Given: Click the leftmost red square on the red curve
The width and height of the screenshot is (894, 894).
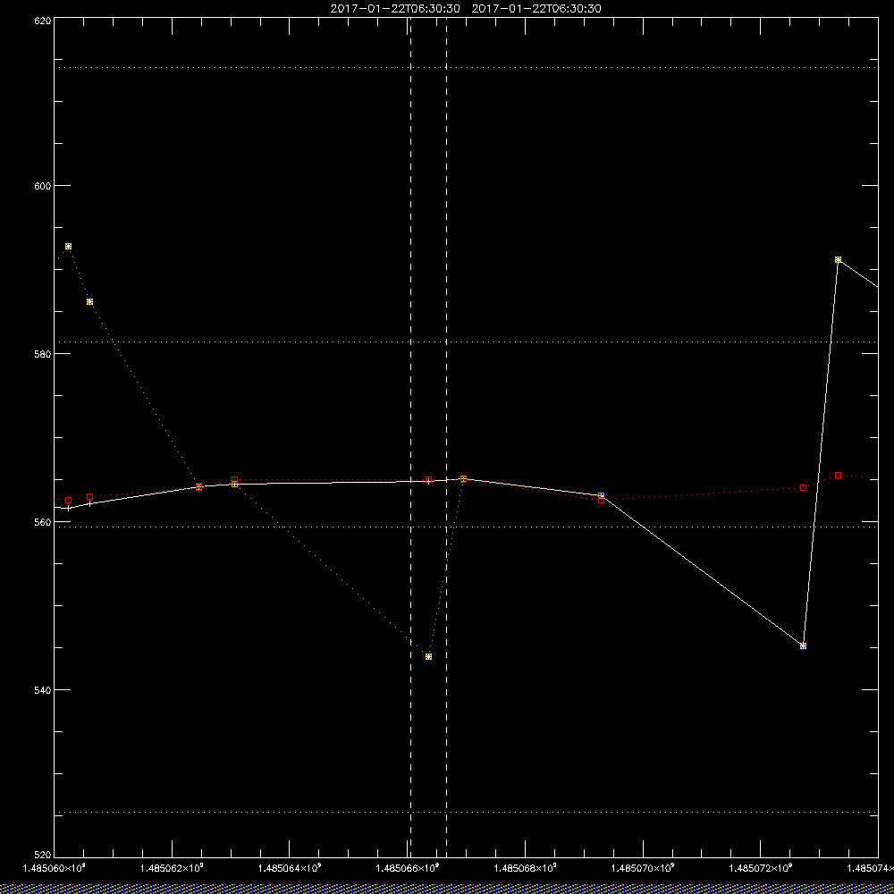Looking at the screenshot, I should tap(69, 501).
